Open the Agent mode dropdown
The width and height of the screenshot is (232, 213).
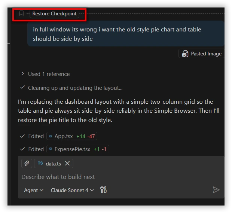coord(34,190)
